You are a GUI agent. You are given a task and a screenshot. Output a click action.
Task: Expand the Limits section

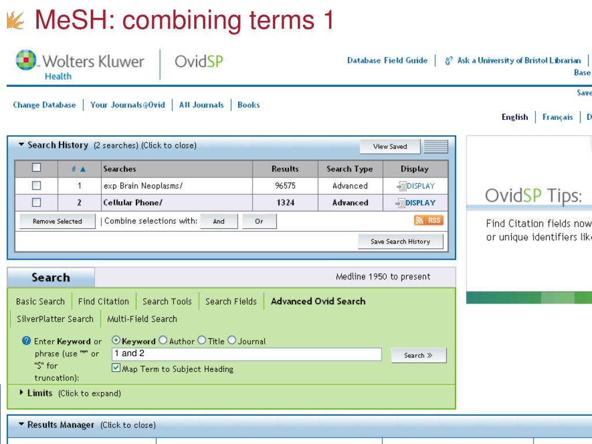pos(21,393)
